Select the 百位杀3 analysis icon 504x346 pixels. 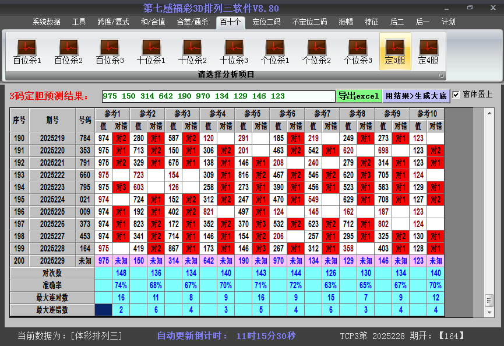coord(110,51)
